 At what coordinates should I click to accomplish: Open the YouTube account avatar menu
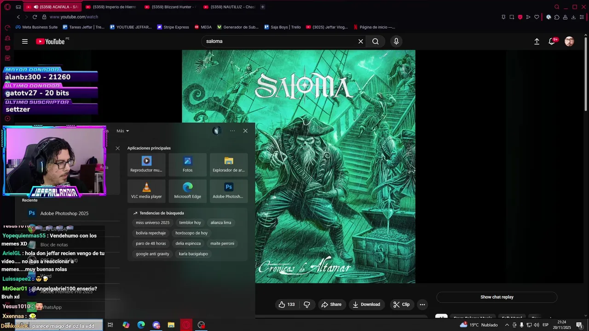[569, 41]
